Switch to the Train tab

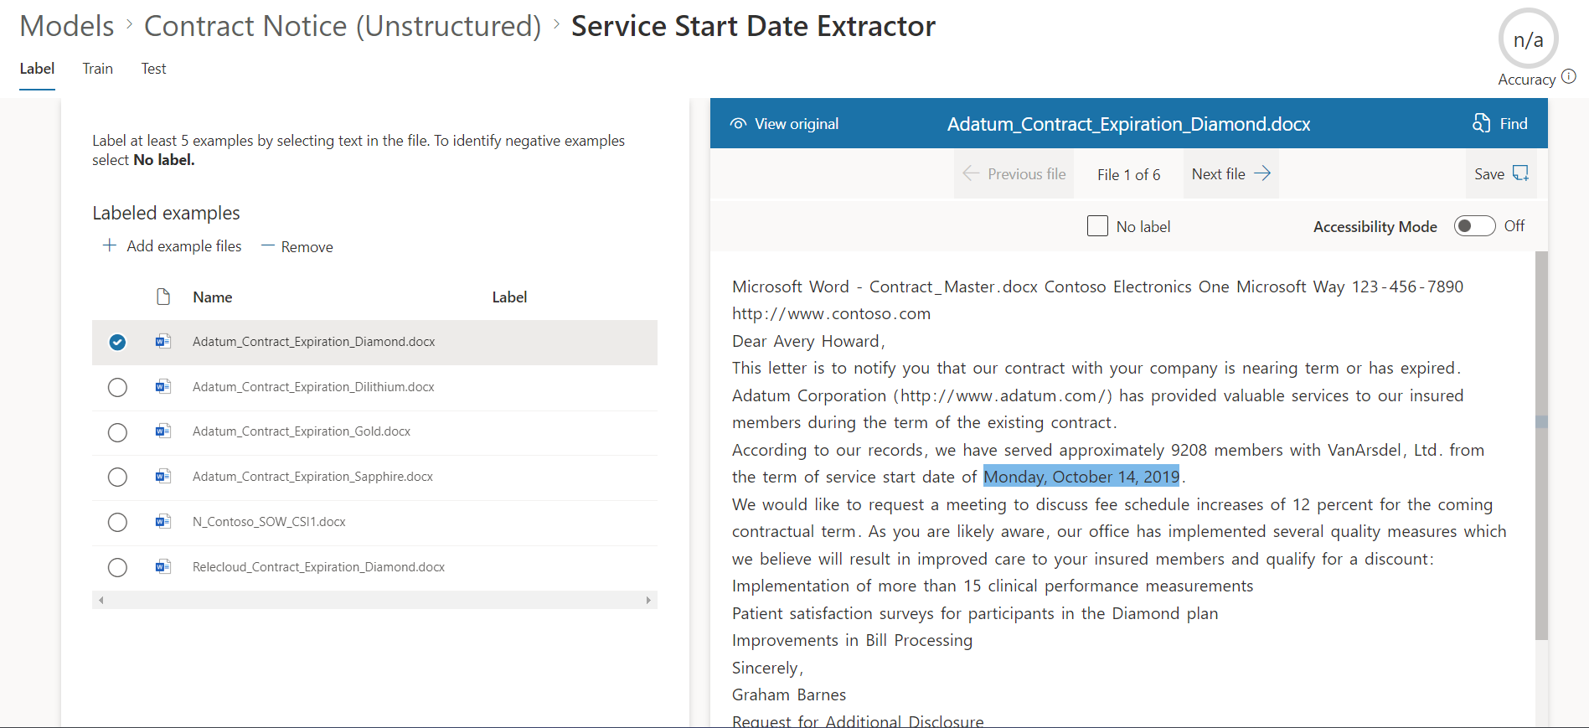[97, 69]
